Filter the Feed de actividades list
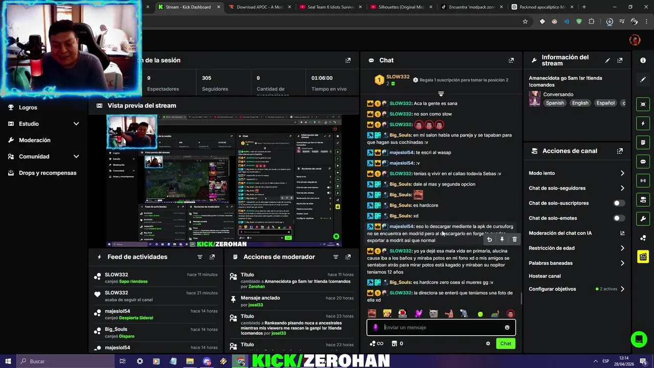Image resolution: width=654 pixels, height=368 pixels. [200, 257]
